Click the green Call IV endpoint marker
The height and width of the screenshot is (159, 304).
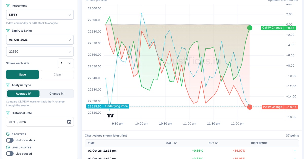[250, 28]
